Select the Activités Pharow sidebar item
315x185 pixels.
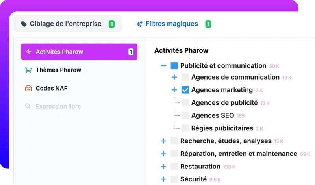(79, 52)
